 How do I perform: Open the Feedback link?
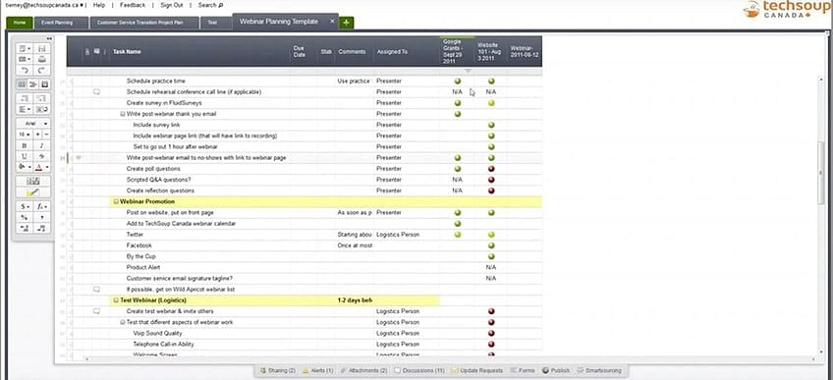point(133,5)
